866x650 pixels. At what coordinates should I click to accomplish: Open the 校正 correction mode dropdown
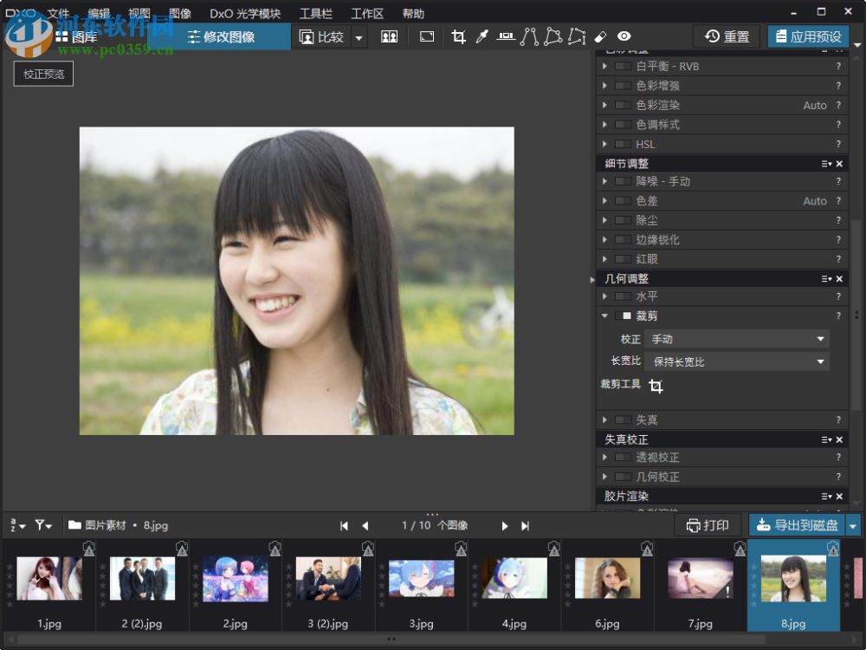pyautogui.click(x=735, y=338)
